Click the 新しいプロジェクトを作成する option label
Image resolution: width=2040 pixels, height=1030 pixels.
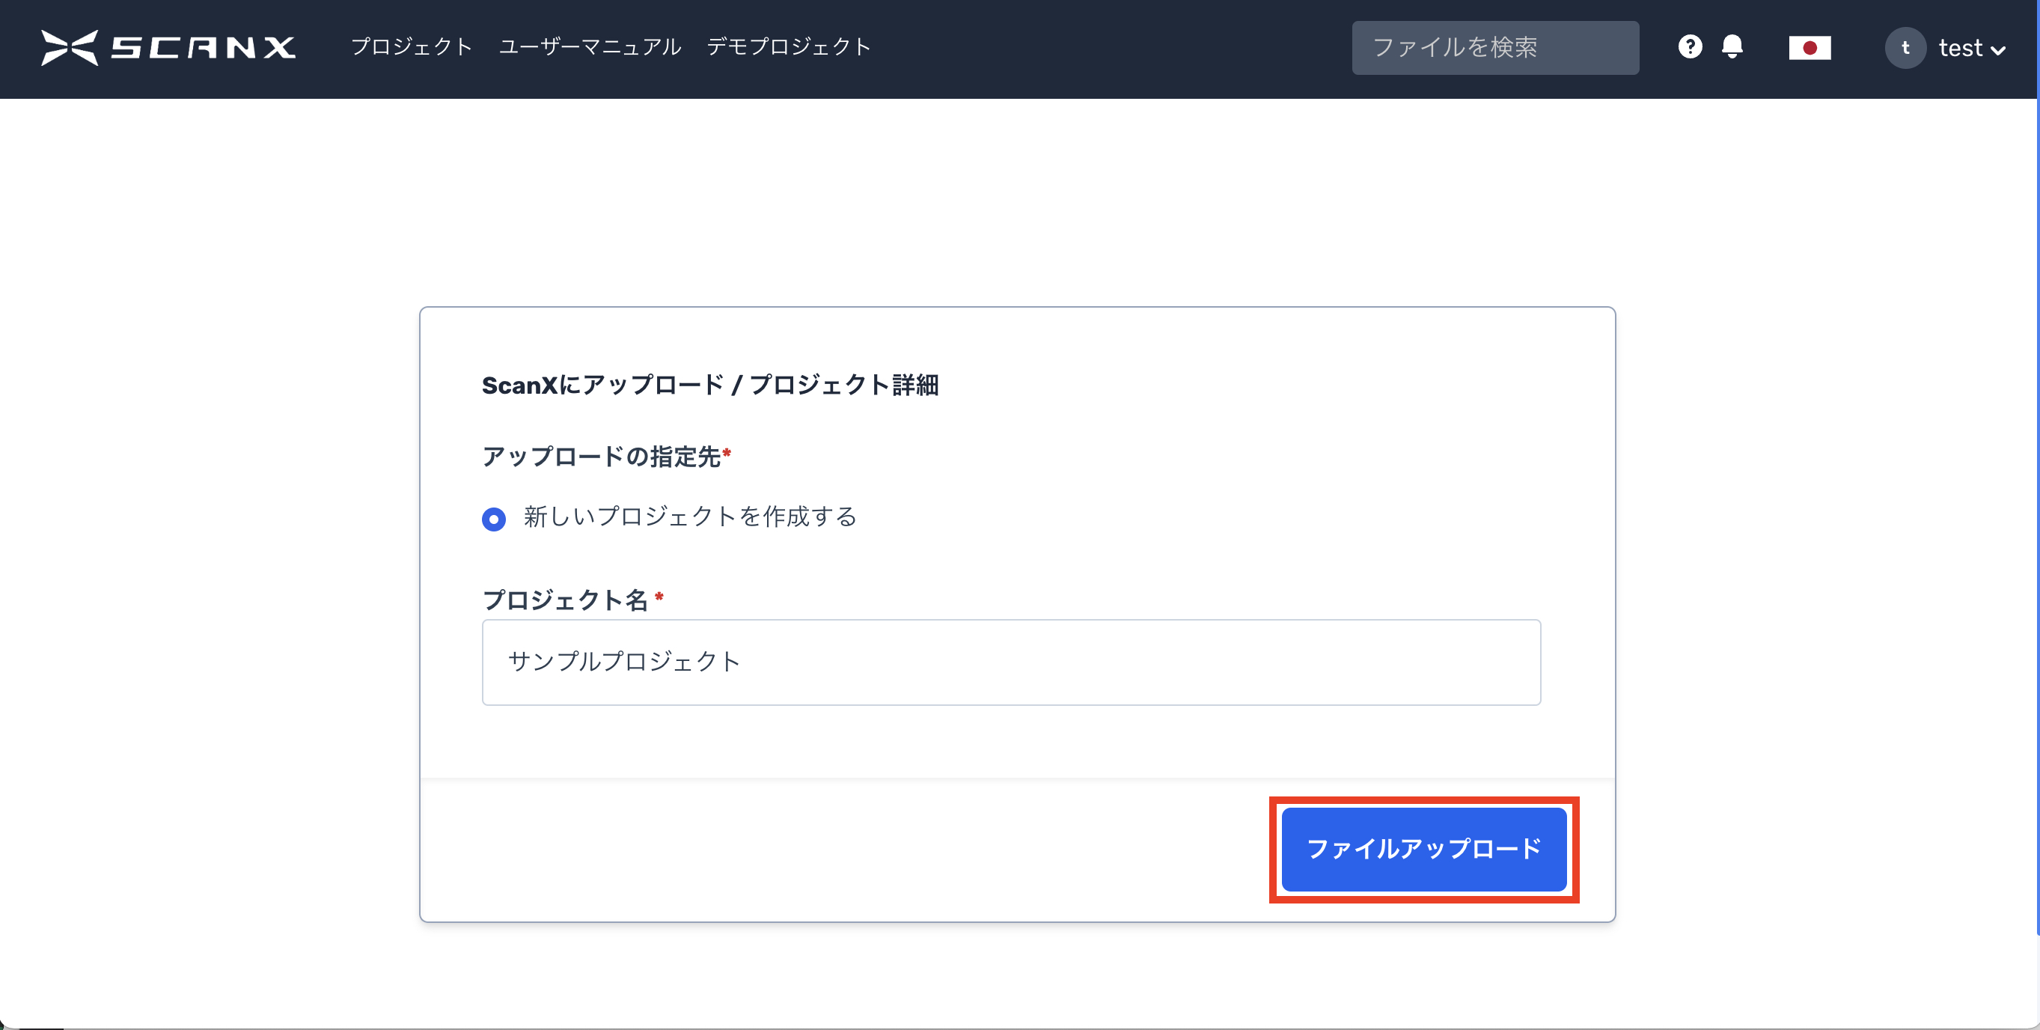click(690, 516)
